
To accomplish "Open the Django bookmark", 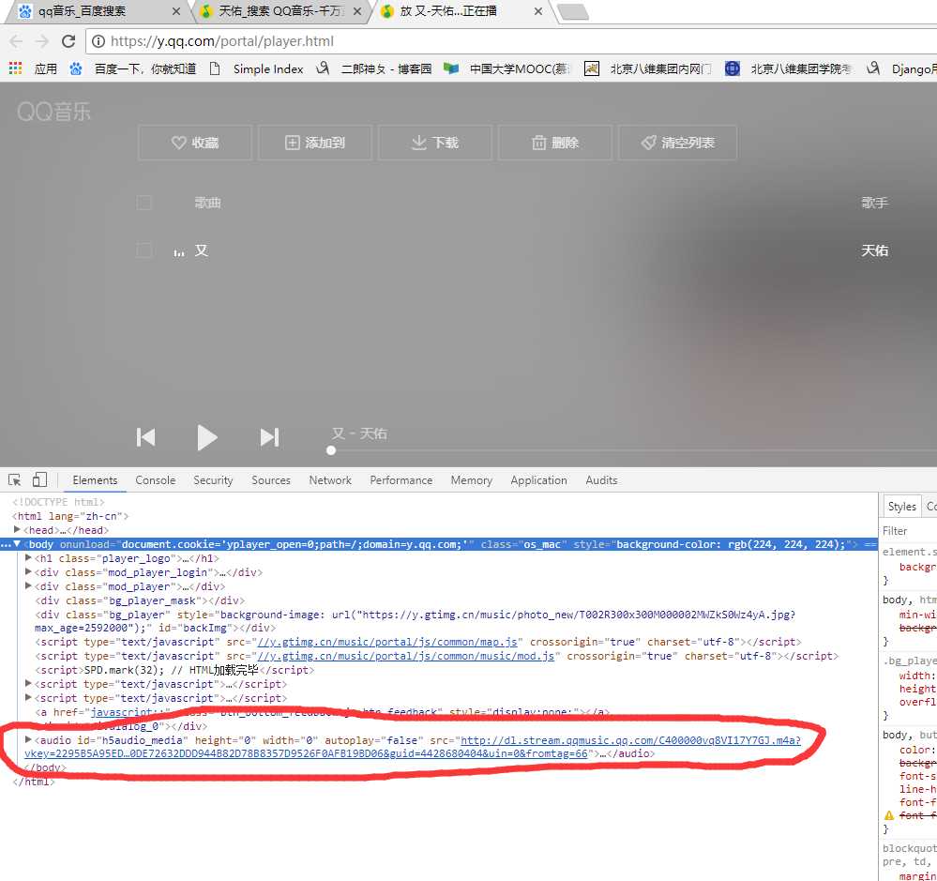I will (901, 68).
